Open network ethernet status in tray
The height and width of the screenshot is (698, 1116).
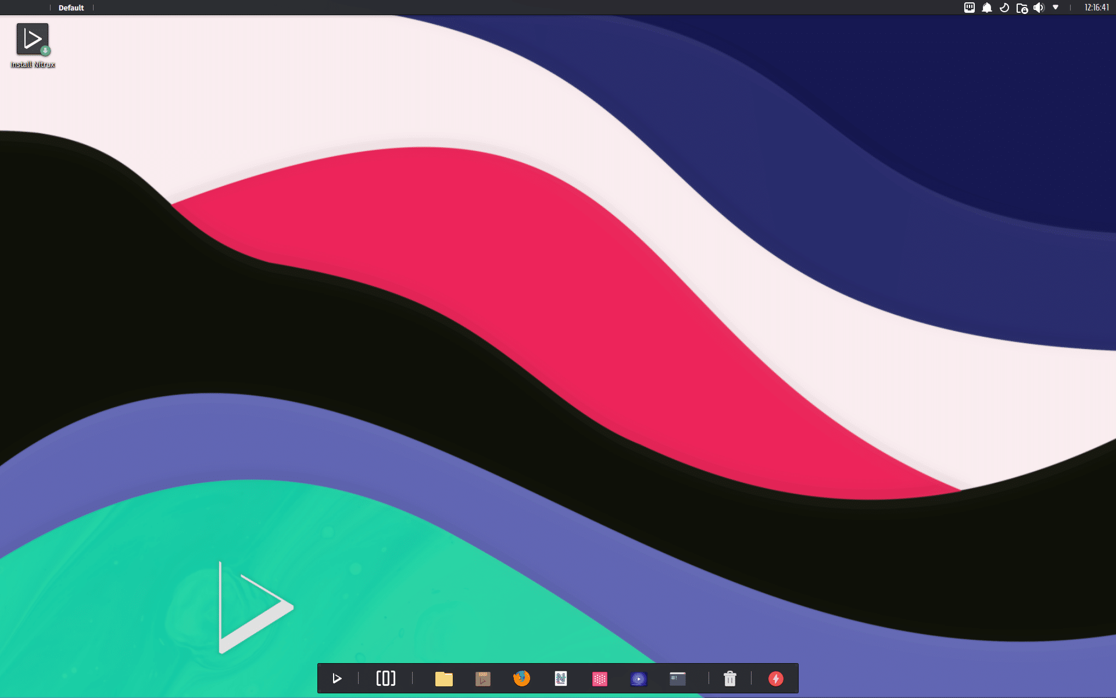pyautogui.click(x=969, y=8)
